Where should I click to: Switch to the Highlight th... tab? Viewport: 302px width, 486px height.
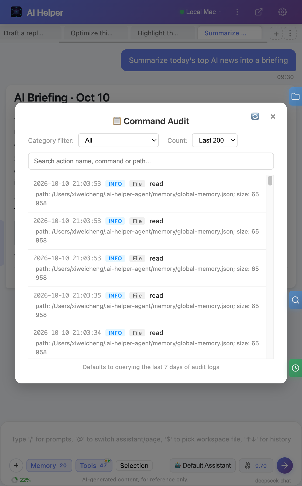point(162,33)
